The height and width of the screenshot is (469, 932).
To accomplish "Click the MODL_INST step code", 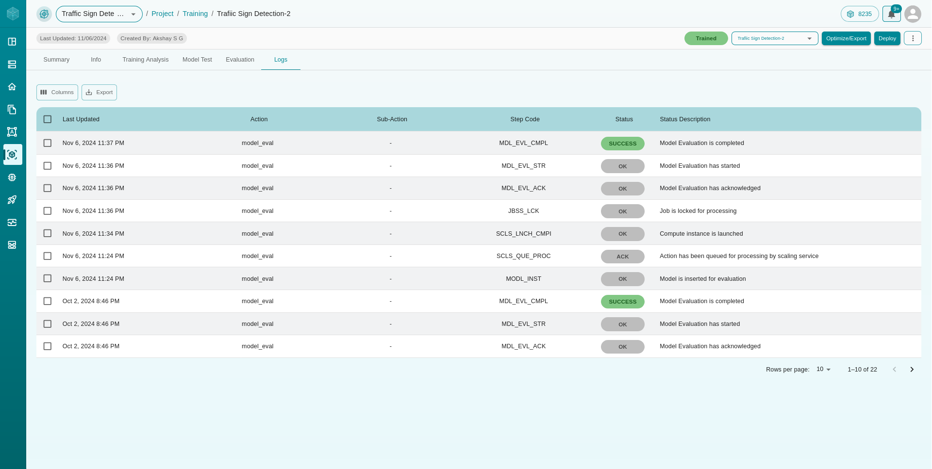I will click(523, 279).
